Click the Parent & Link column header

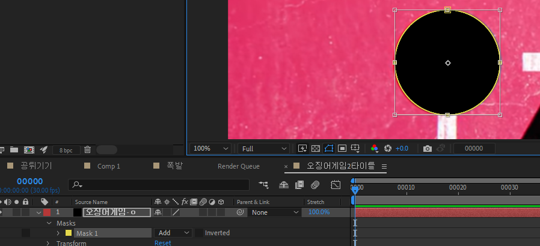(x=253, y=202)
